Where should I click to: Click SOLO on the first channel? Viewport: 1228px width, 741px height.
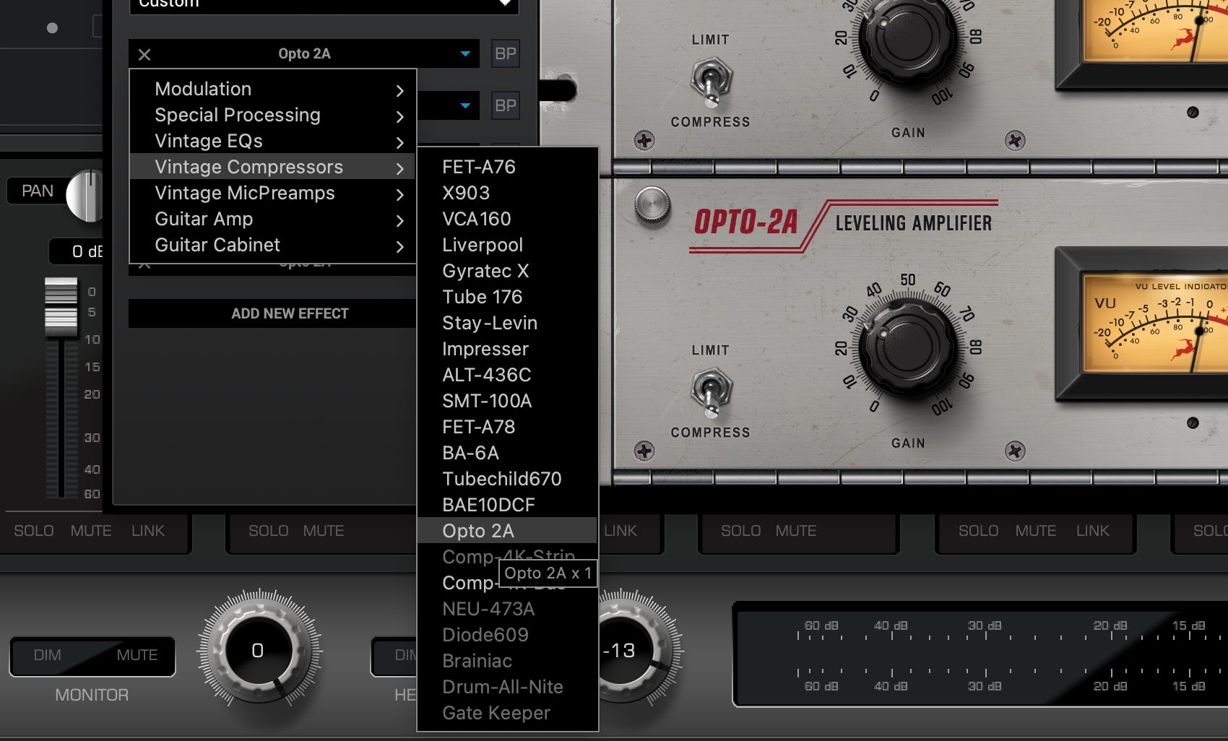point(34,531)
